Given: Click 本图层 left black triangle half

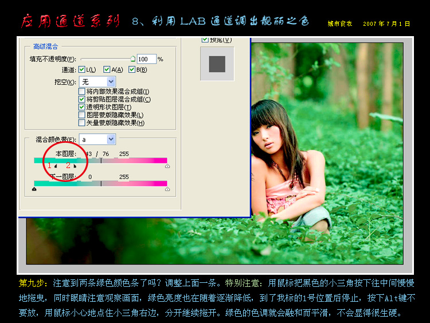Looking at the screenshot, I should pyautogui.click(x=56, y=166).
